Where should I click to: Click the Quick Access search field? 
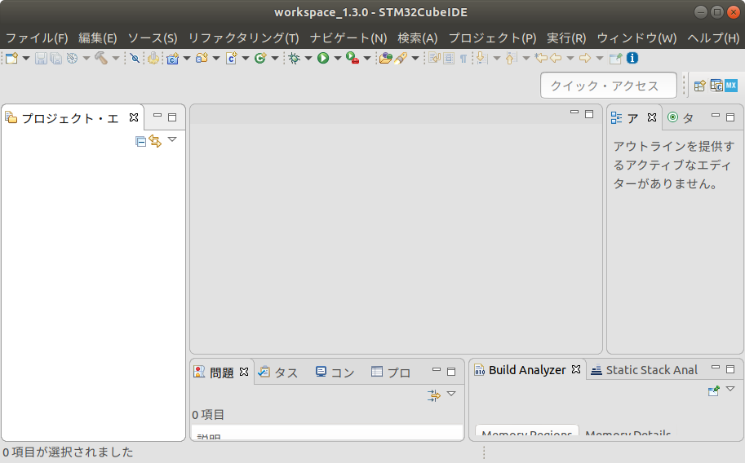pyautogui.click(x=609, y=86)
